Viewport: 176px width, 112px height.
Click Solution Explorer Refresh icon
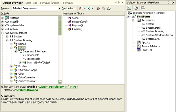click(129, 8)
